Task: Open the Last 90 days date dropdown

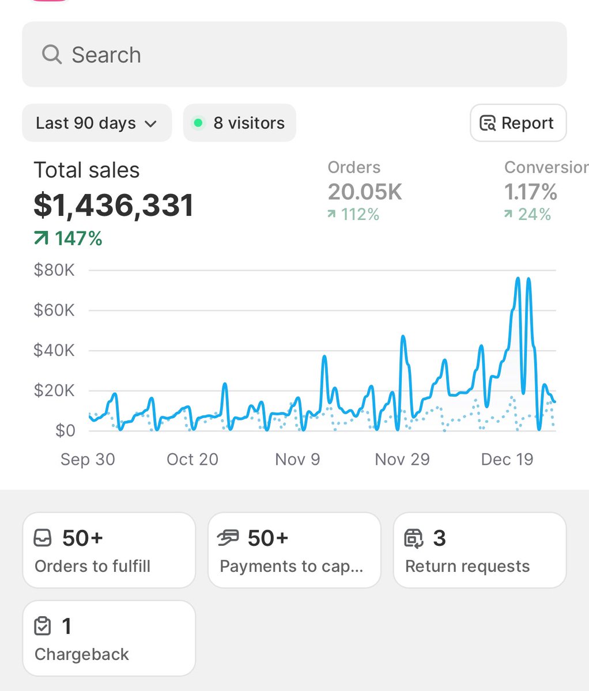Action: 97,123
